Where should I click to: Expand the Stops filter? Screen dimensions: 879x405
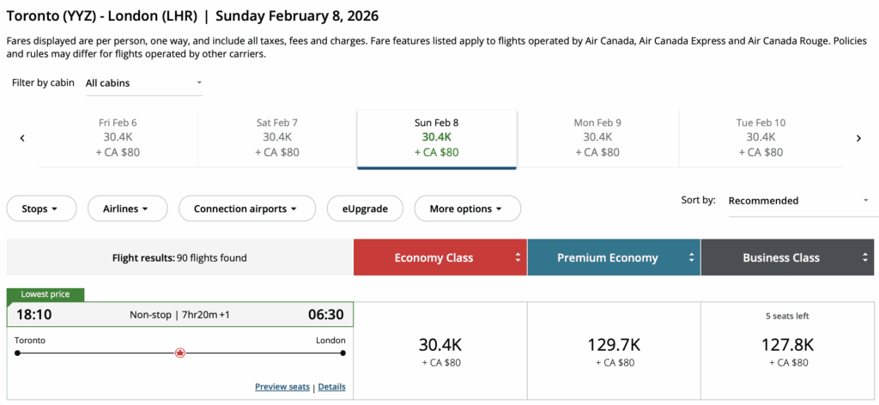(41, 209)
